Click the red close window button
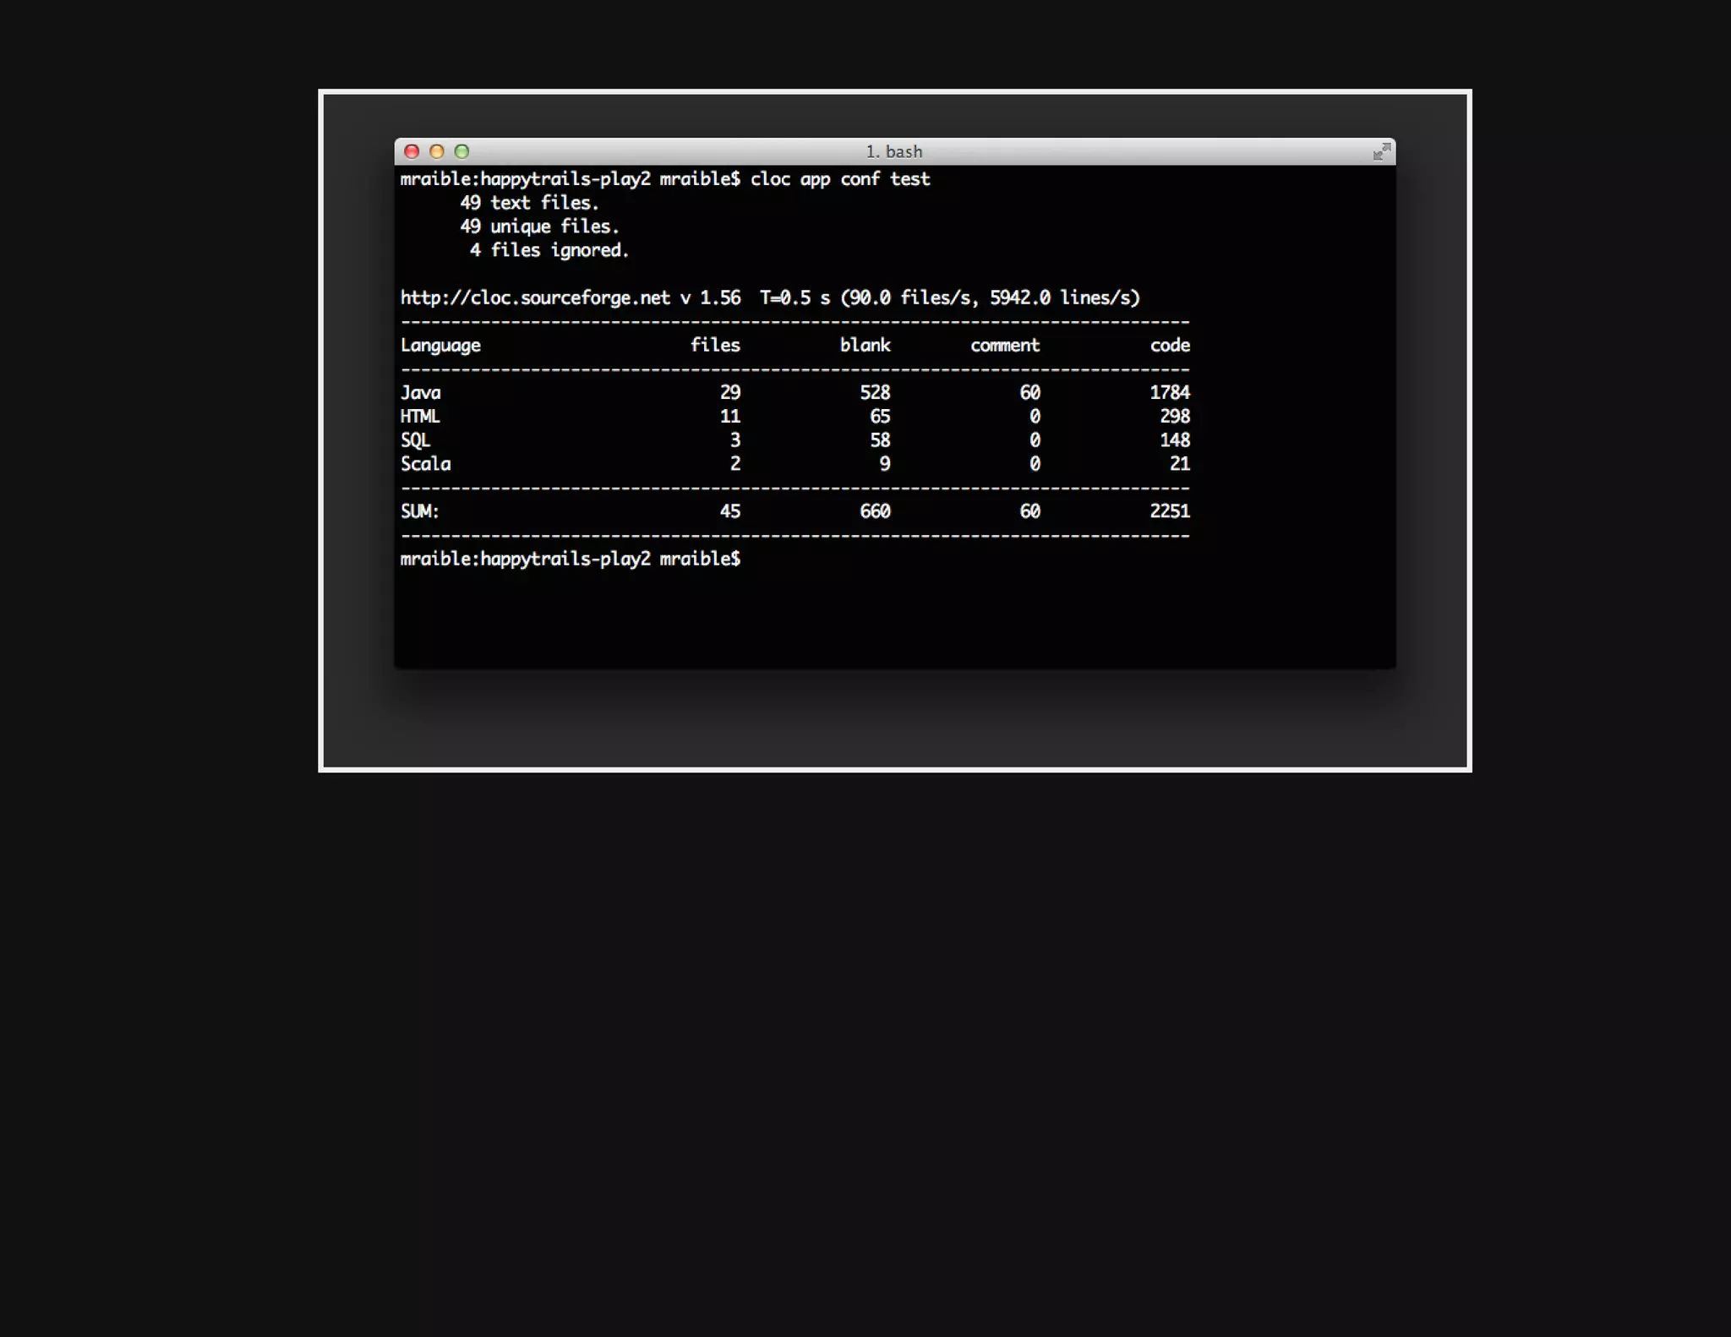 (x=412, y=151)
